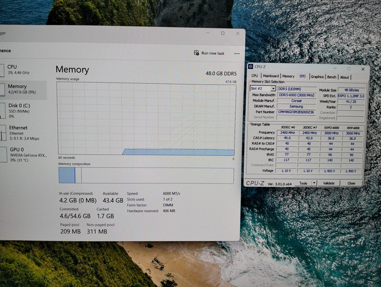Click the Validate button in CPU-Z

coord(329,183)
